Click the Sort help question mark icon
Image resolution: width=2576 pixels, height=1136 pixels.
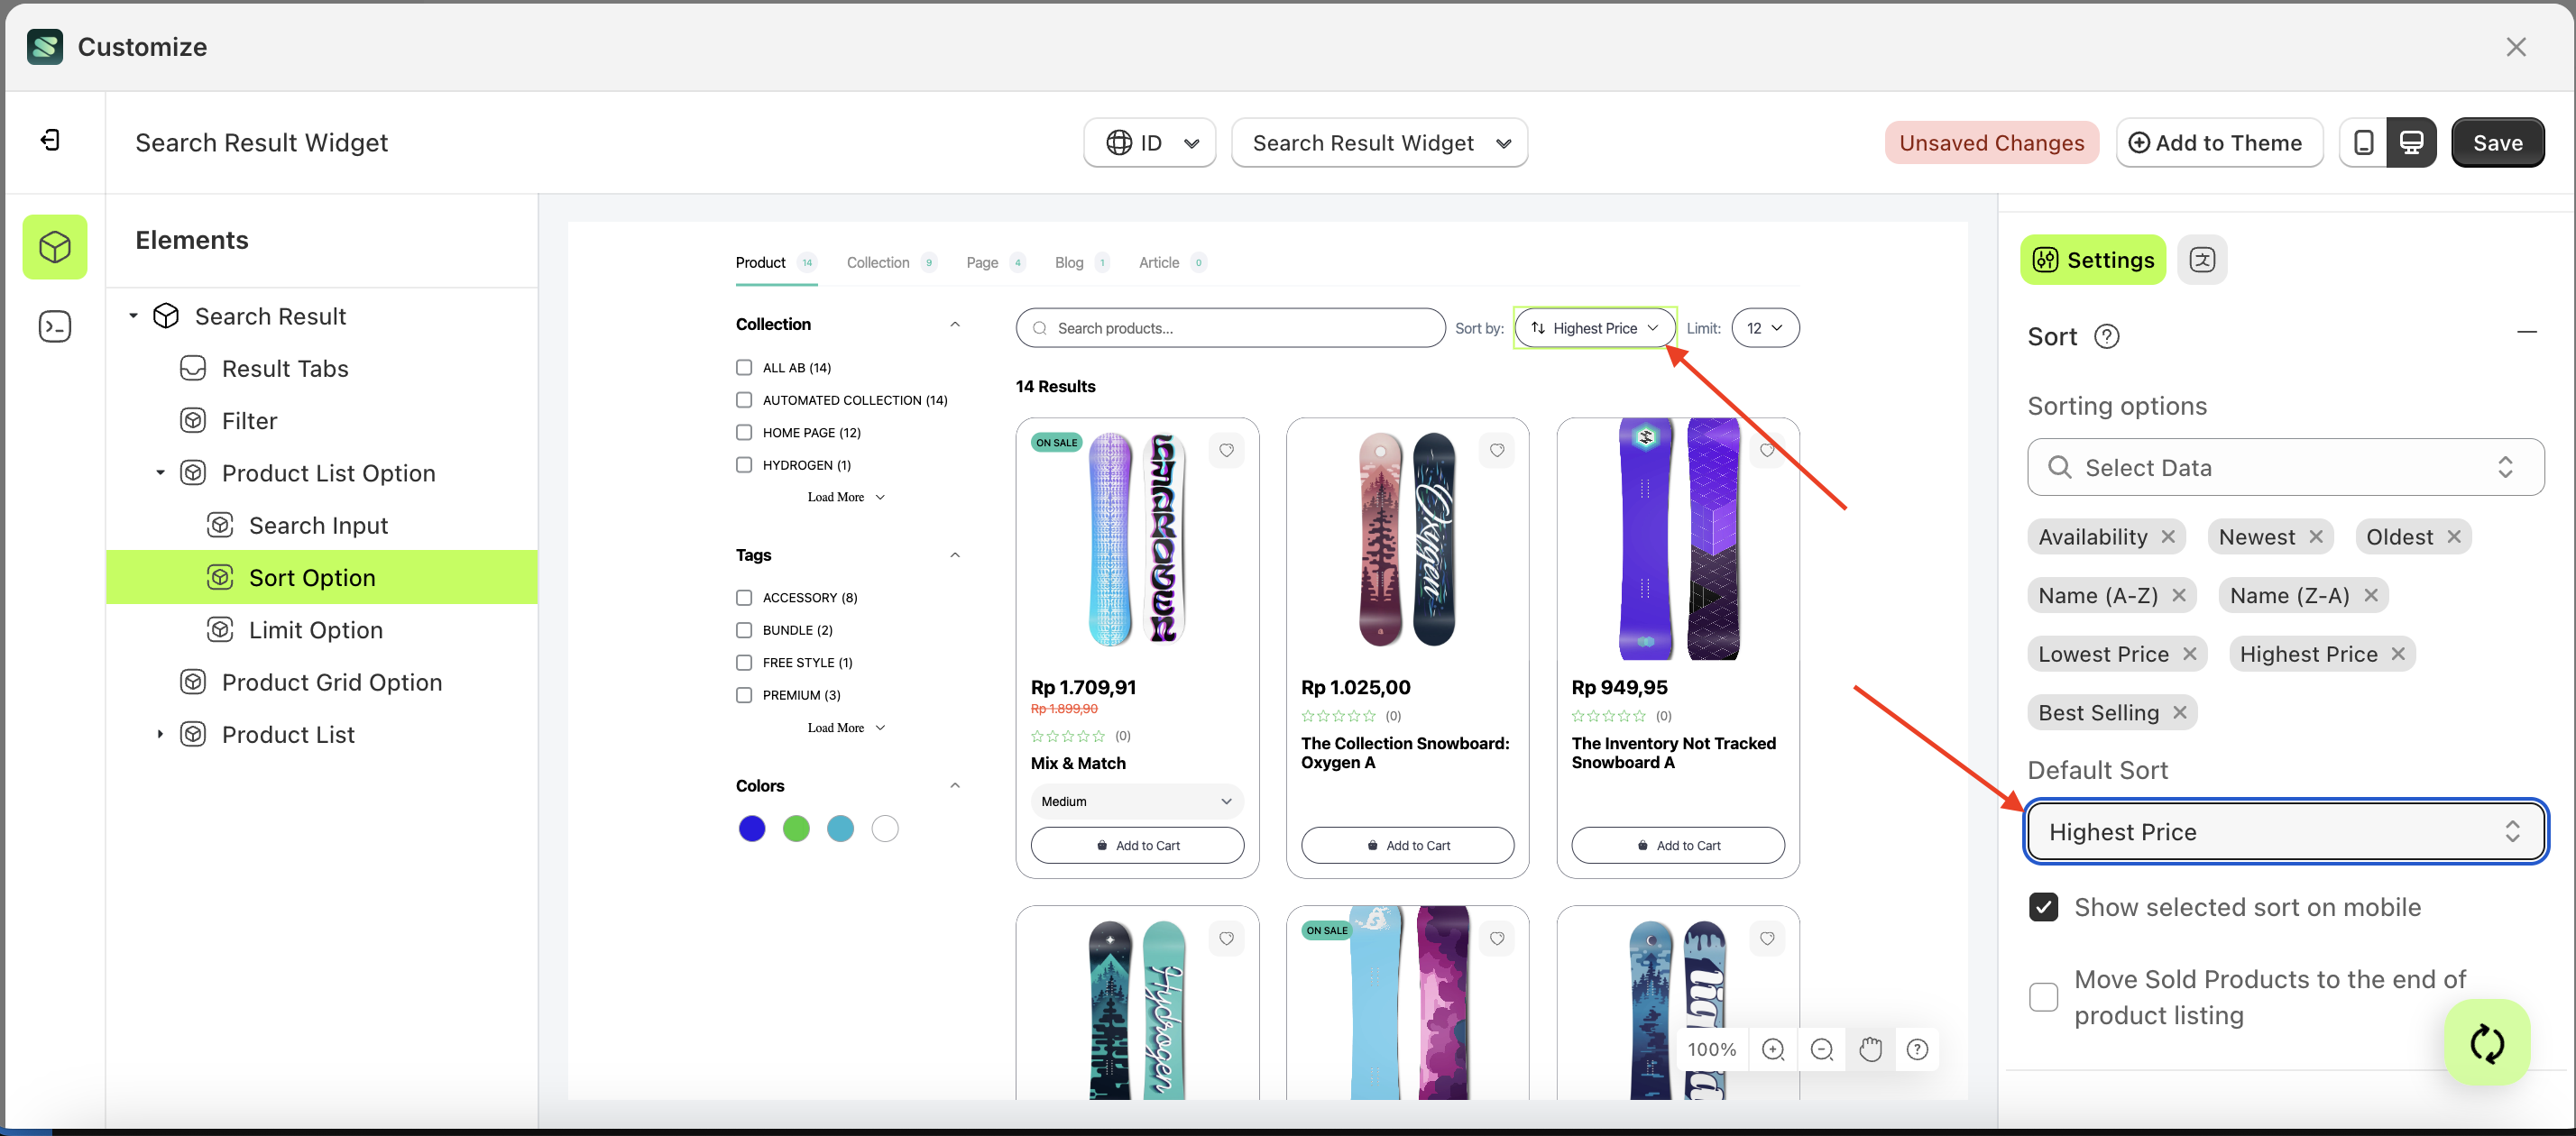tap(2106, 337)
